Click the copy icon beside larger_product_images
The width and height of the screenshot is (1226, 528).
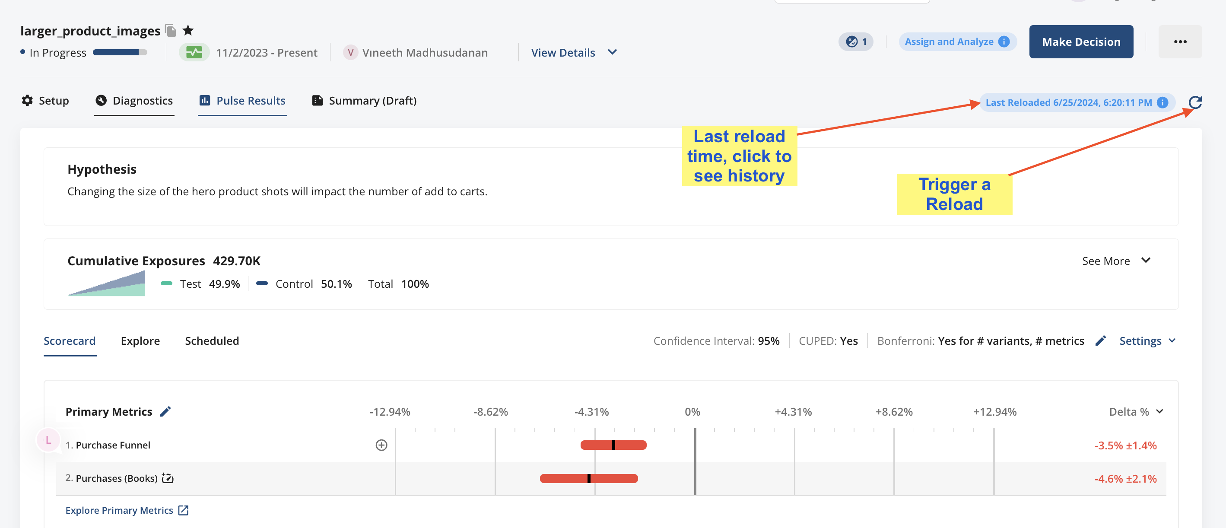click(171, 31)
